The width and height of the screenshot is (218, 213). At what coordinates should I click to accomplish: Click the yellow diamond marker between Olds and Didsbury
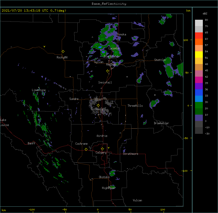click(98, 105)
